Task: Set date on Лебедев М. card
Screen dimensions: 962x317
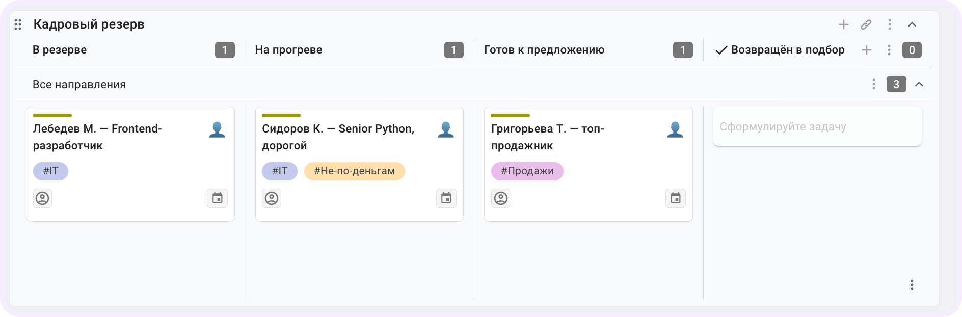Action: pyautogui.click(x=218, y=198)
